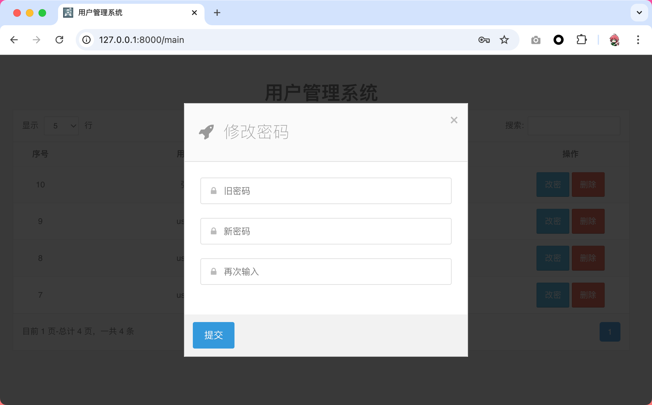Focus the 旧密码 input field
The image size is (652, 405).
click(326, 191)
